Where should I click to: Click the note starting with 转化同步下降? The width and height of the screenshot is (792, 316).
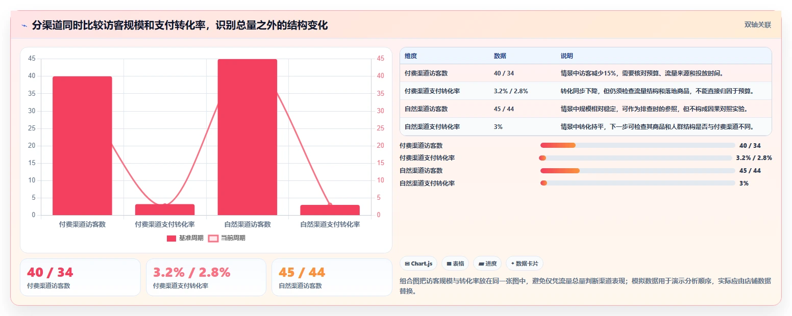[657, 91]
